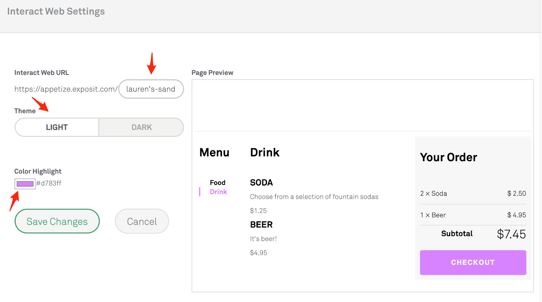542x302 pixels.
Task: Click the 1 × Beer order line
Action: point(433,215)
